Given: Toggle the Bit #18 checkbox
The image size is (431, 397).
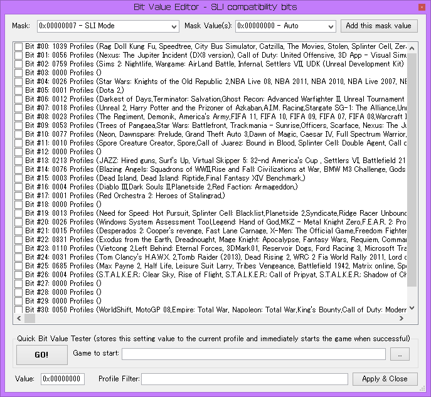Looking at the screenshot, I should (x=18, y=204).
